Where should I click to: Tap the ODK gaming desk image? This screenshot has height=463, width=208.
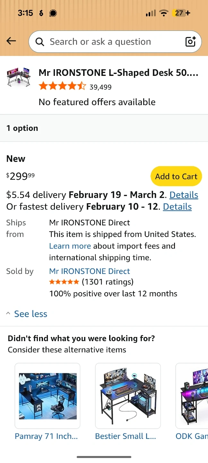point(192,396)
